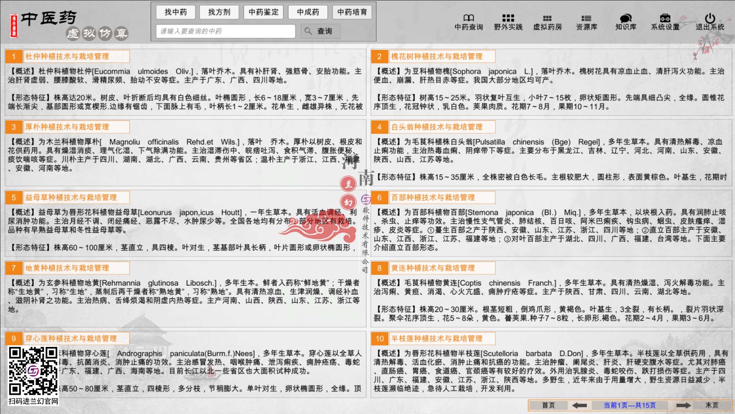Switch to the 找方剂 tab

[219, 12]
